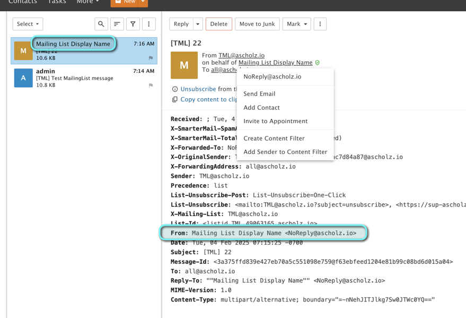
Task: Toggle flag on the admin message
Action: coord(151,85)
